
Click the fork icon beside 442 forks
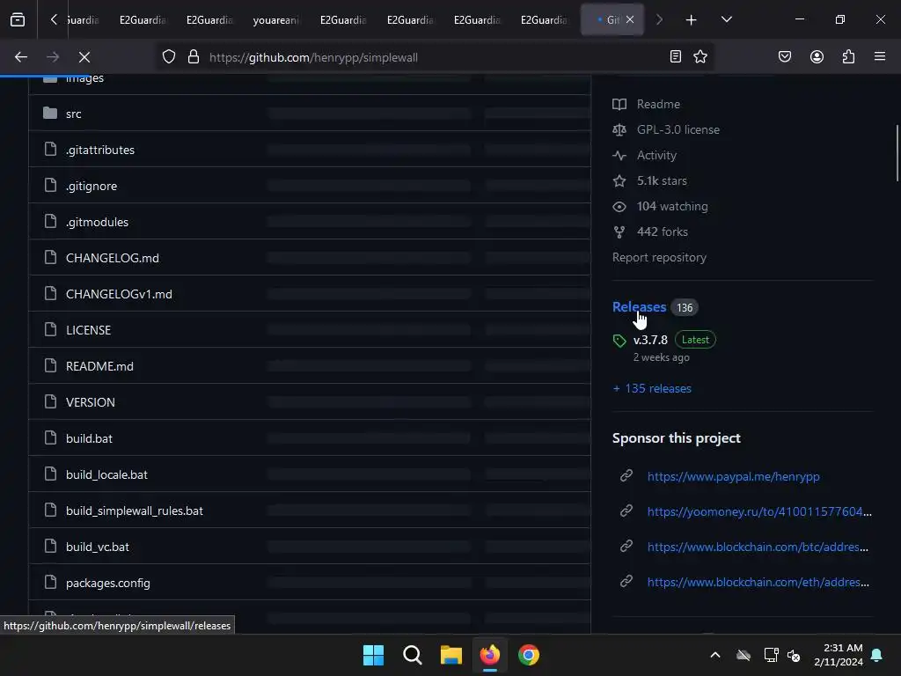coord(619,232)
